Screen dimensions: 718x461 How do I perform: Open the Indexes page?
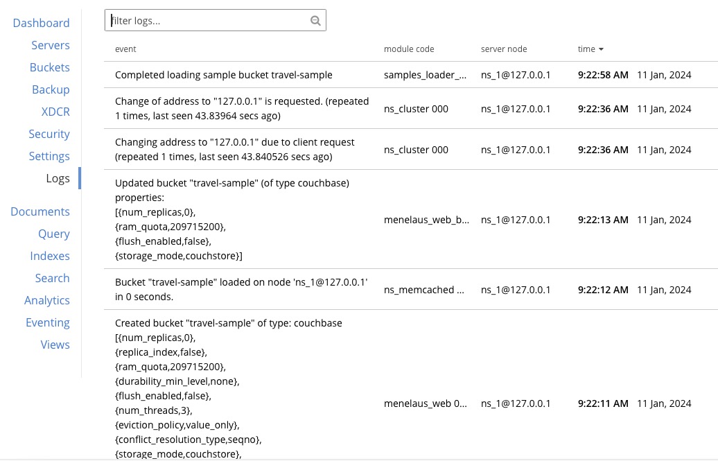click(50, 256)
